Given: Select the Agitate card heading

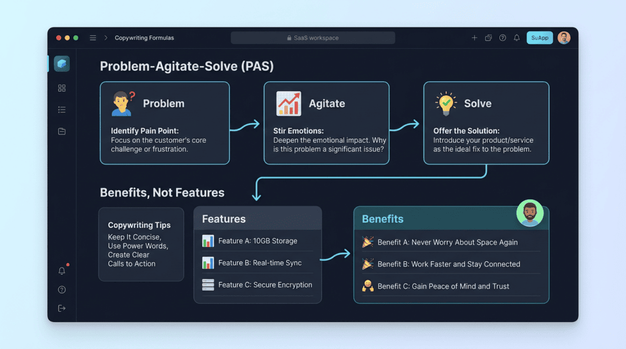Looking at the screenshot, I should pos(327,104).
